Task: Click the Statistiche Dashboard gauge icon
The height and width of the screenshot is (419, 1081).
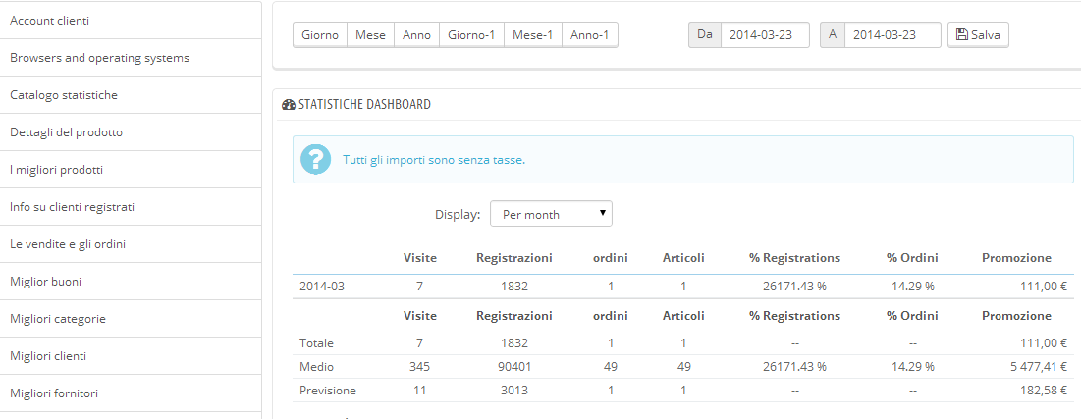Action: tap(288, 104)
